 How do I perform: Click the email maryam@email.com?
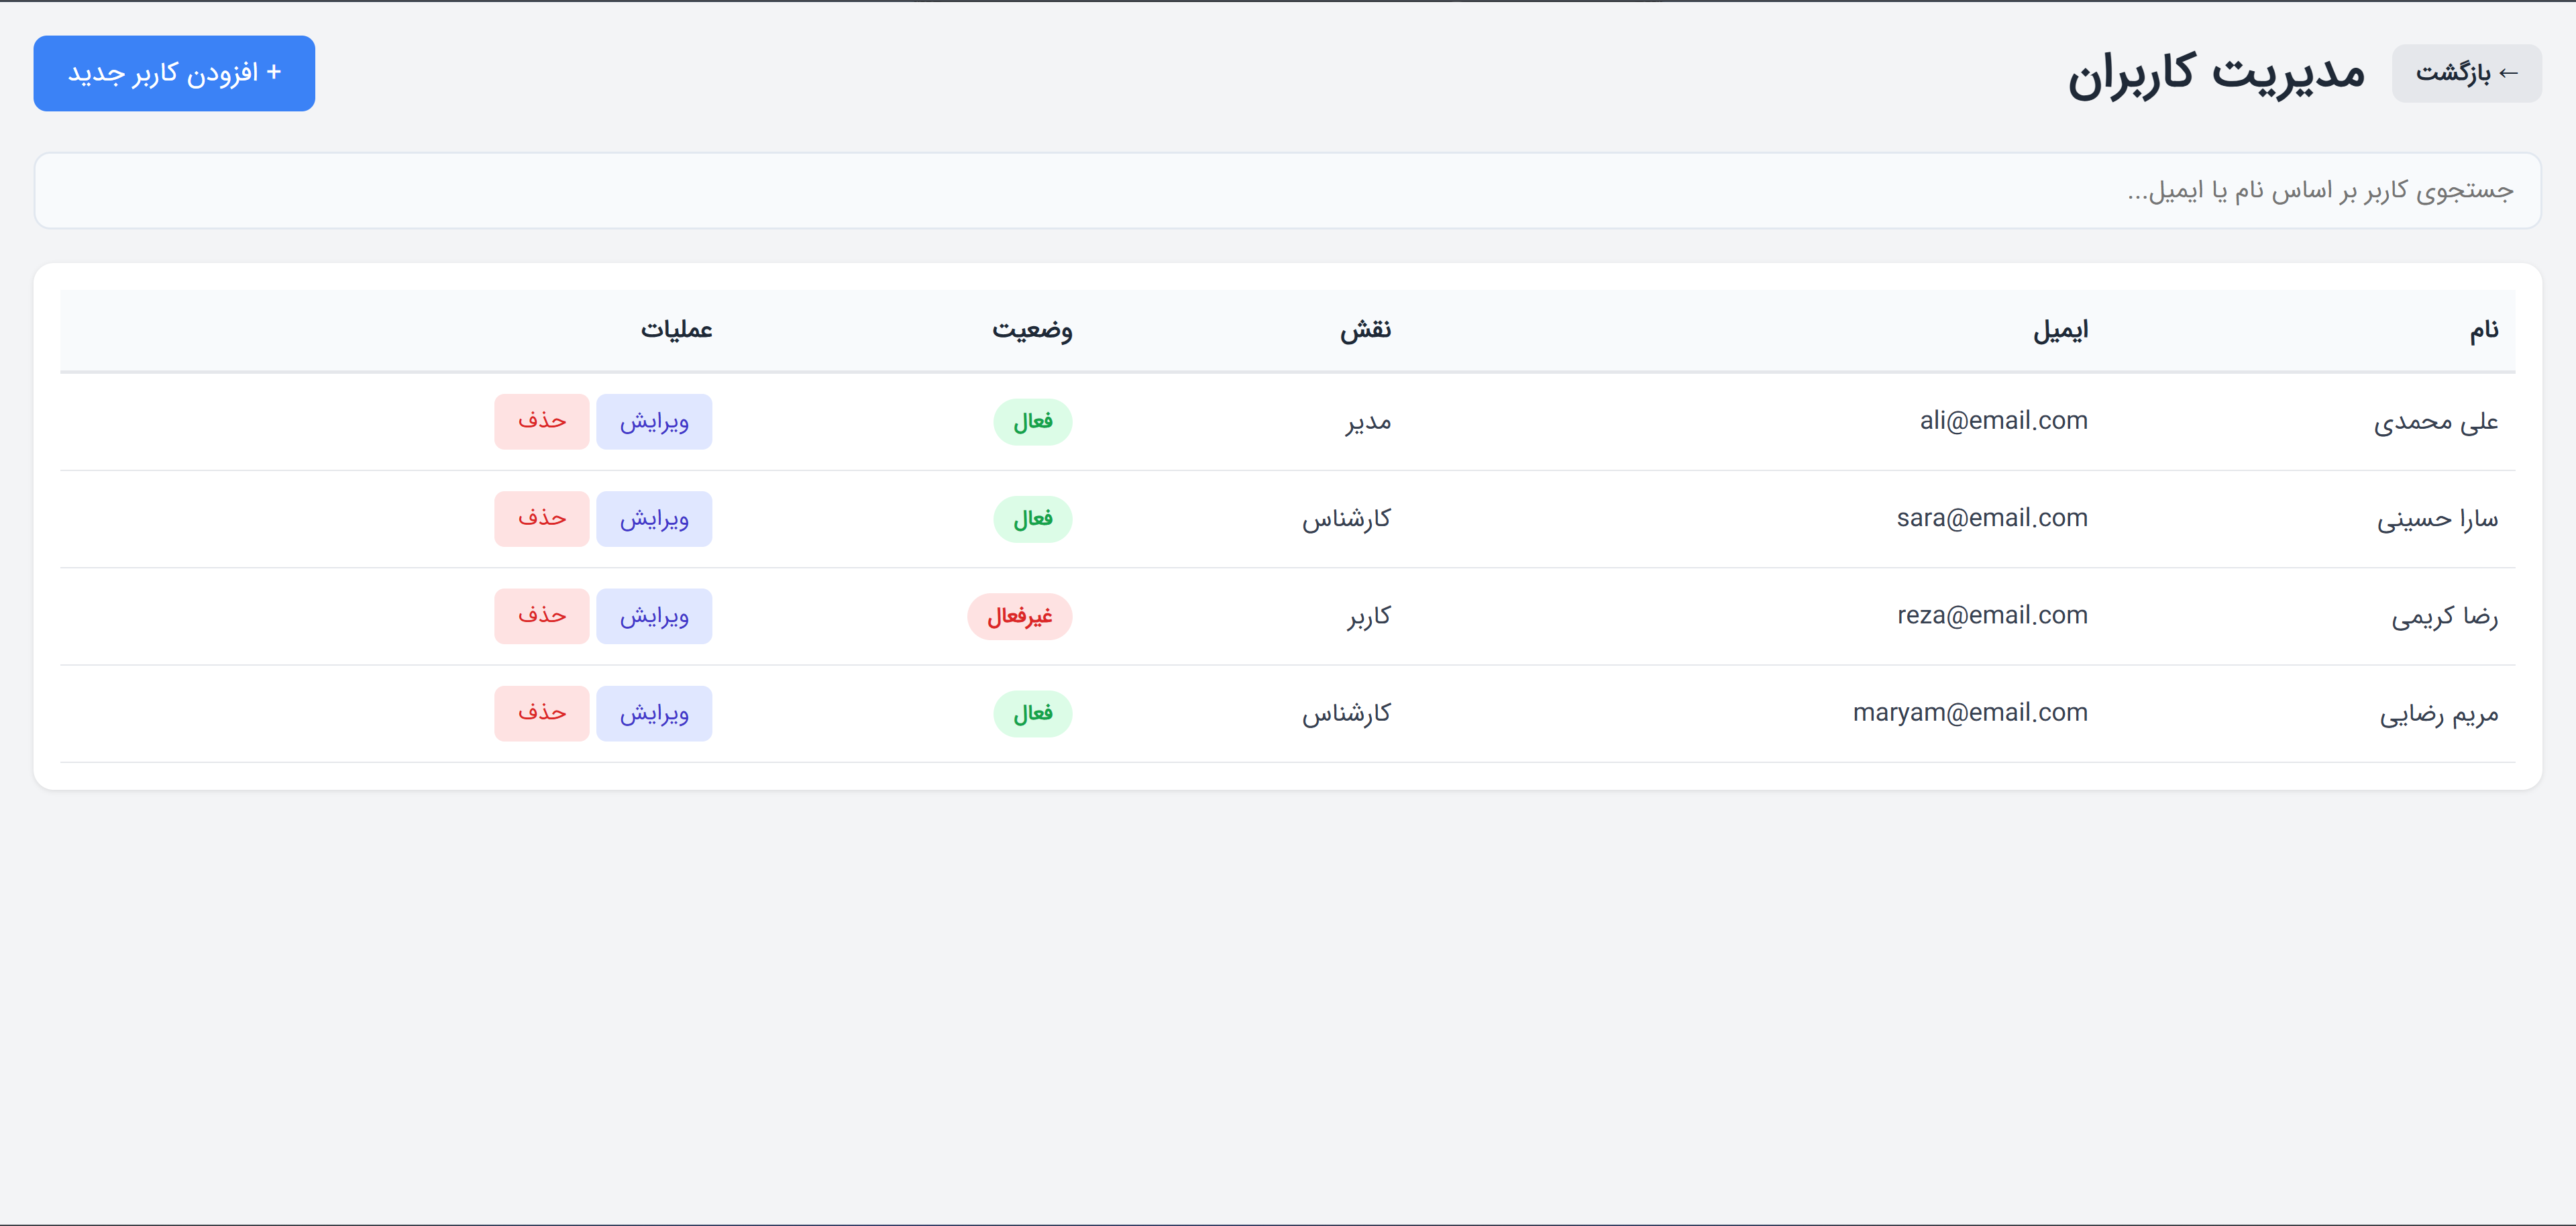point(1970,712)
